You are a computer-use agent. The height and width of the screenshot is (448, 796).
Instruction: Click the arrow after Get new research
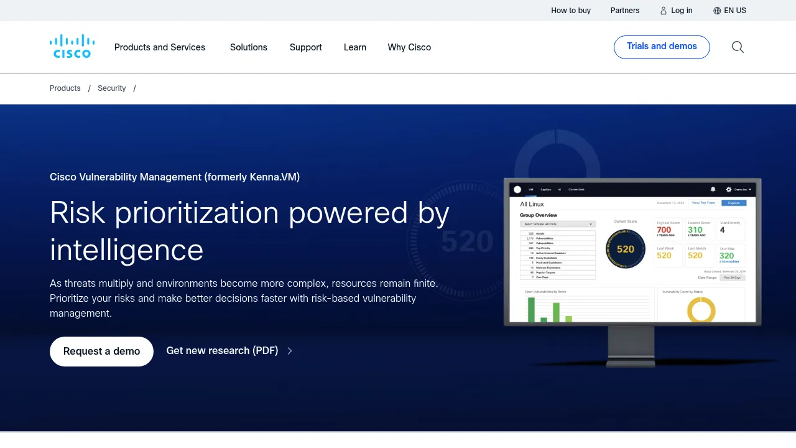[x=290, y=351]
